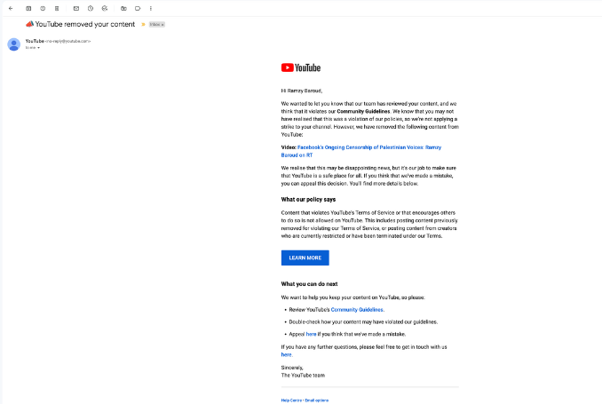Add this email to Tasks
Screen dimensions: 602x404
[x=105, y=8]
